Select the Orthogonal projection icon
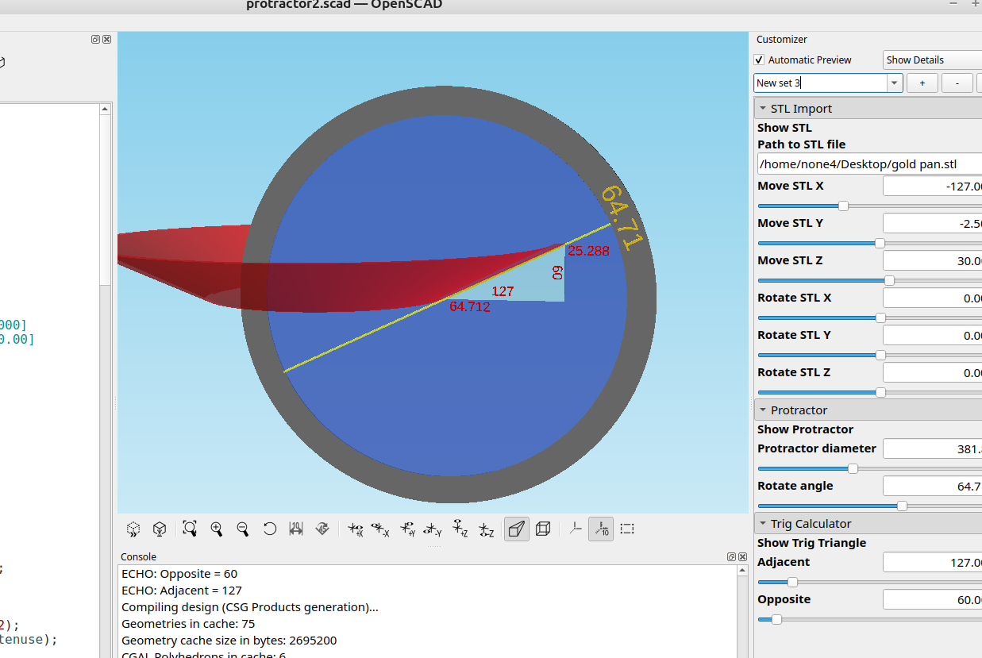 (543, 529)
